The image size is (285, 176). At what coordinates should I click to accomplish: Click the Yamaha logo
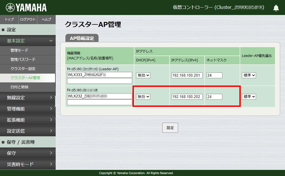(x=26, y=7)
